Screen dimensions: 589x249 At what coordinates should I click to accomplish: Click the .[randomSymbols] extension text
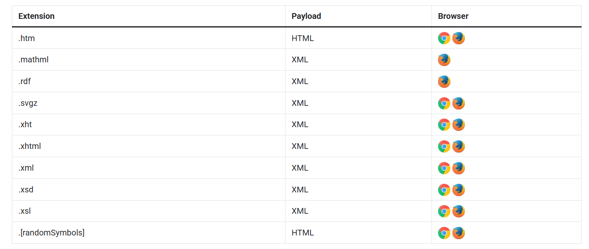coord(51,233)
